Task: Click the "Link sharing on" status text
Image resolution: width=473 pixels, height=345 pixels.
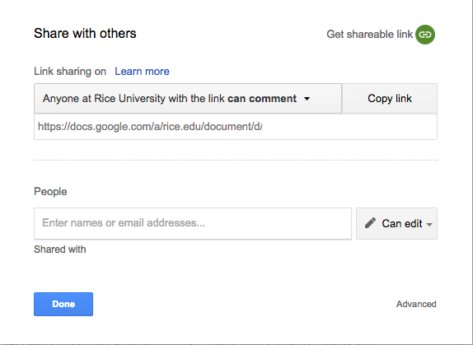Action: 70,72
